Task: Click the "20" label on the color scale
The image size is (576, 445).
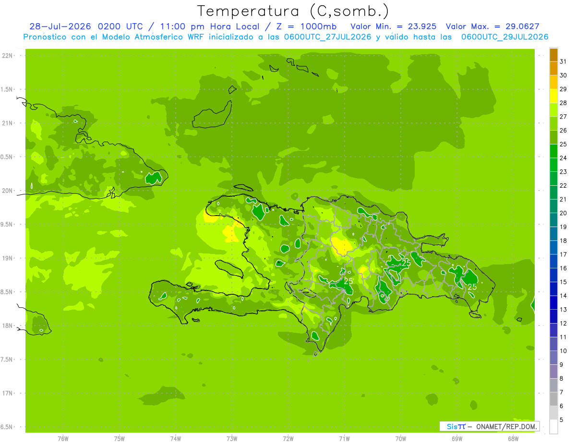Action: tap(563, 213)
